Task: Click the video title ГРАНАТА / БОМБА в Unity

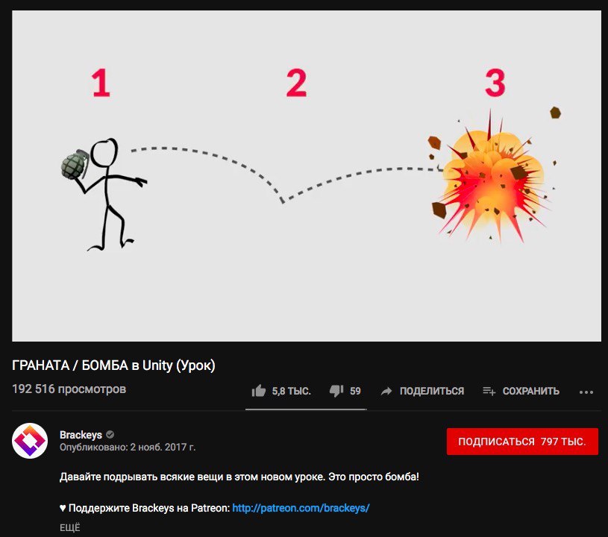Action: 113,365
